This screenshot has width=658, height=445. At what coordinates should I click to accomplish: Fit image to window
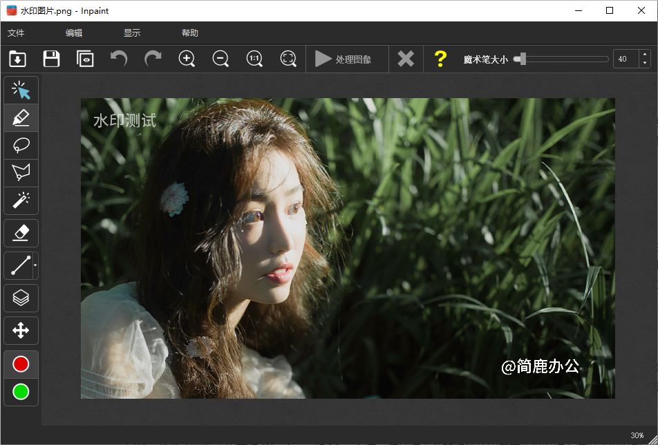coord(288,59)
